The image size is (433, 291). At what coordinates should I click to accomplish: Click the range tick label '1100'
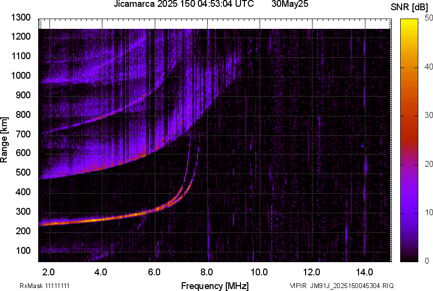[x=21, y=56]
